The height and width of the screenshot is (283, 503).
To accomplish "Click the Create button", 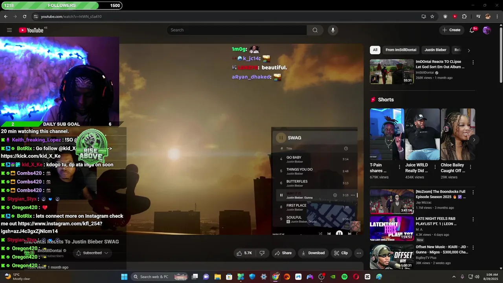I will pyautogui.click(x=452, y=30).
